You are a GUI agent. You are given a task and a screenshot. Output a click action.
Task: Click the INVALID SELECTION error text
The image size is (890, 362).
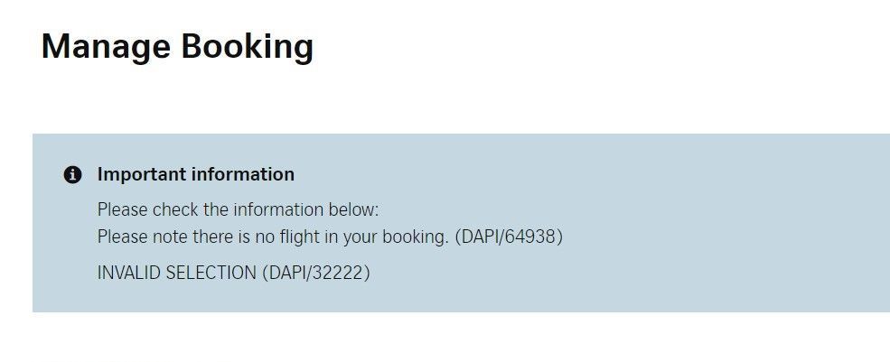176,273
